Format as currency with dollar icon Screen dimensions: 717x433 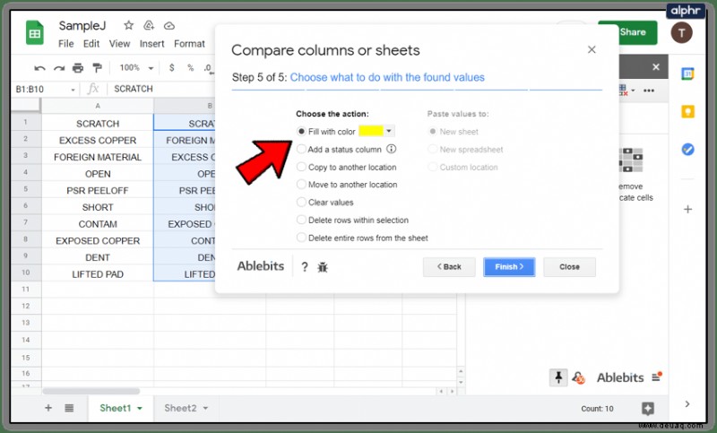pyautogui.click(x=171, y=67)
